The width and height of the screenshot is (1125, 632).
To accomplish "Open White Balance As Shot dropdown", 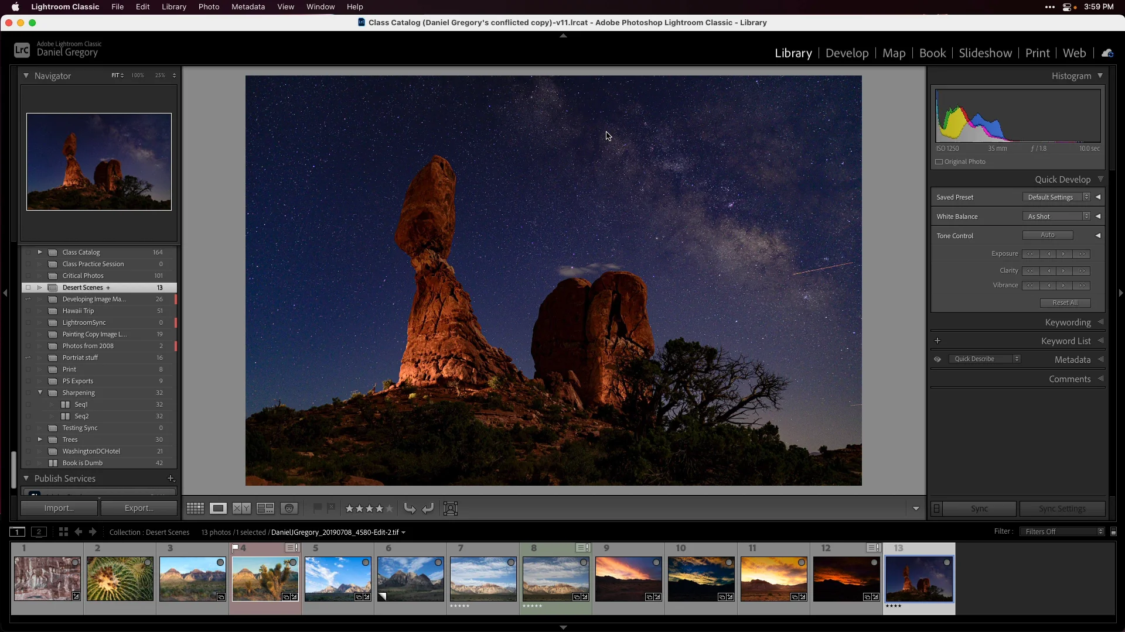I will pos(1056,217).
